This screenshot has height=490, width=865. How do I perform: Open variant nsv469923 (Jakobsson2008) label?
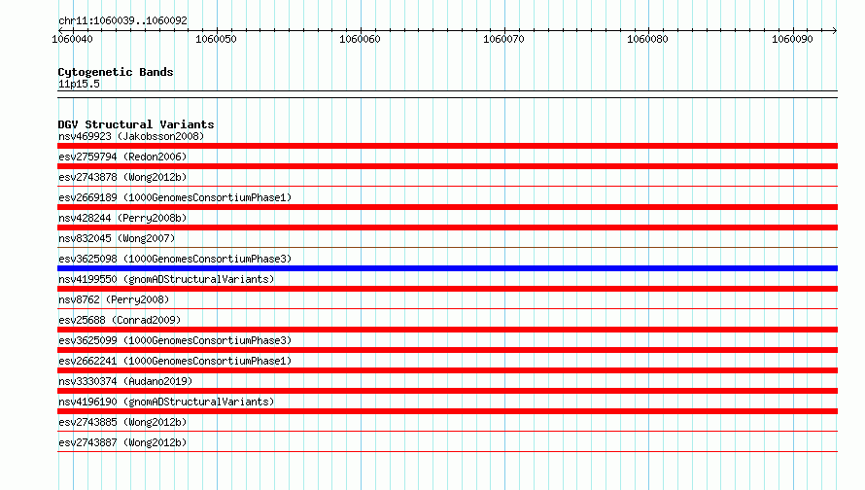(x=131, y=136)
